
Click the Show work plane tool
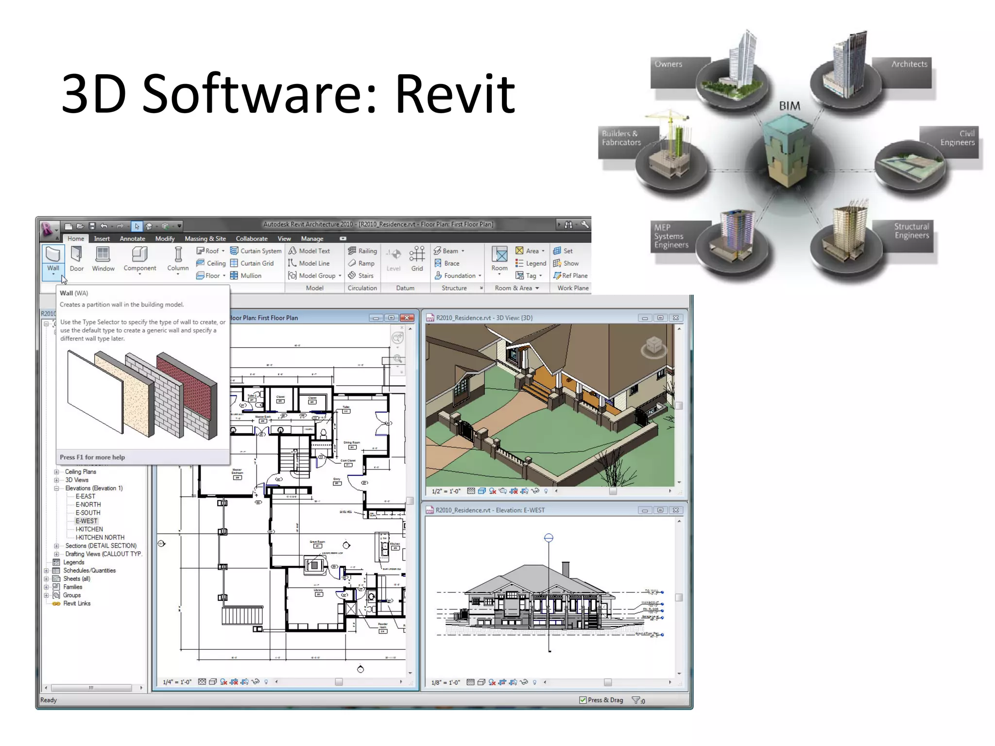point(566,263)
